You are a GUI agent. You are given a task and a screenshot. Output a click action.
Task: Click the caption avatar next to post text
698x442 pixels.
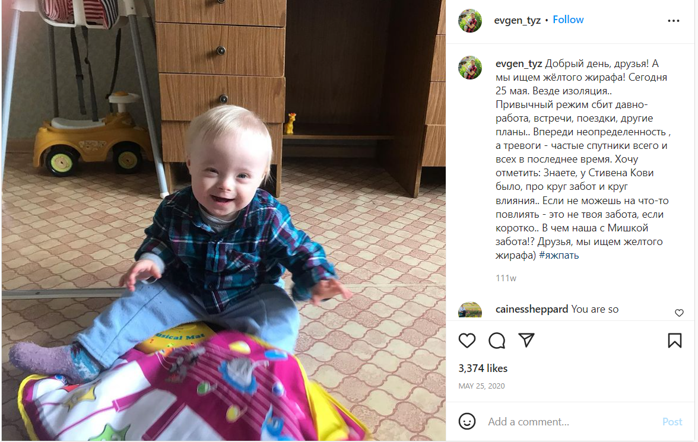[x=470, y=68]
